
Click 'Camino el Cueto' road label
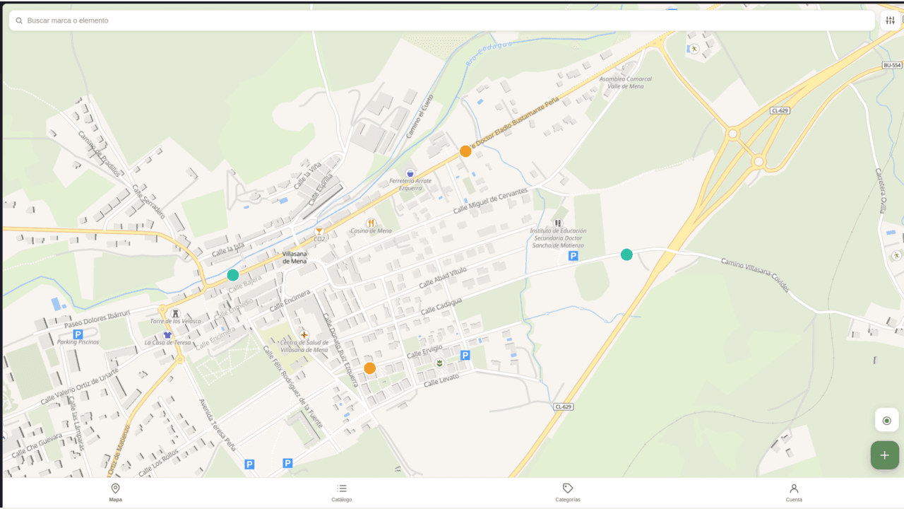pyautogui.click(x=419, y=116)
